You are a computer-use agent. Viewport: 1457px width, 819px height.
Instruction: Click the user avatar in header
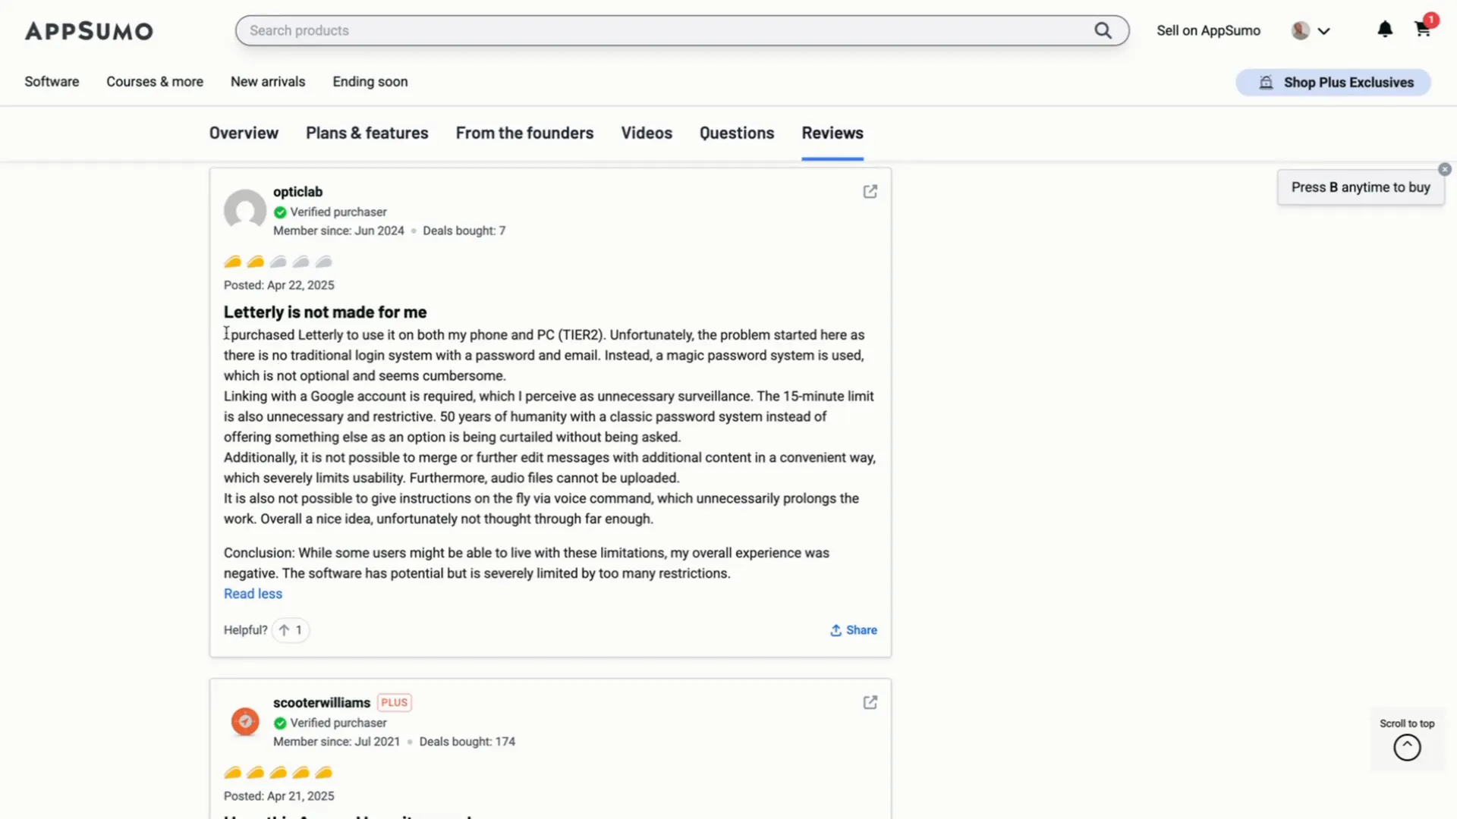(1300, 30)
